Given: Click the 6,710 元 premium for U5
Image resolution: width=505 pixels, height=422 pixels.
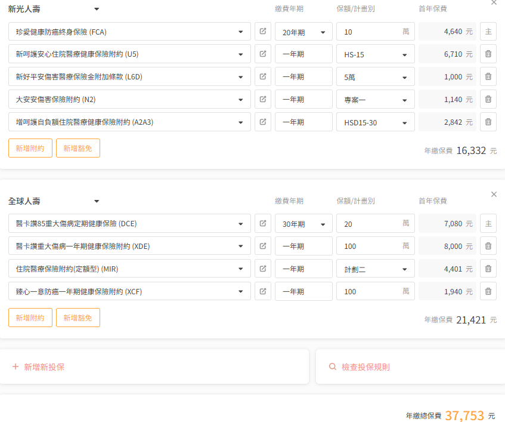Looking at the screenshot, I should (447, 54).
